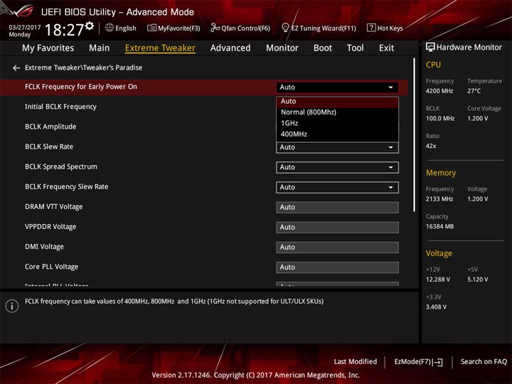Open the My Favorites tab
The width and height of the screenshot is (512, 384).
tap(48, 48)
